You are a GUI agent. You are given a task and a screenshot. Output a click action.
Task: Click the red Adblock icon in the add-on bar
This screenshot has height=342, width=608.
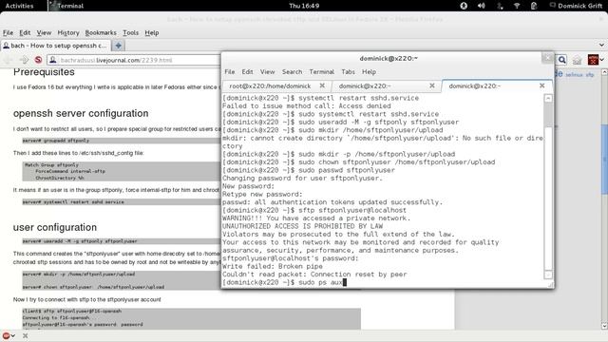click(x=6, y=335)
